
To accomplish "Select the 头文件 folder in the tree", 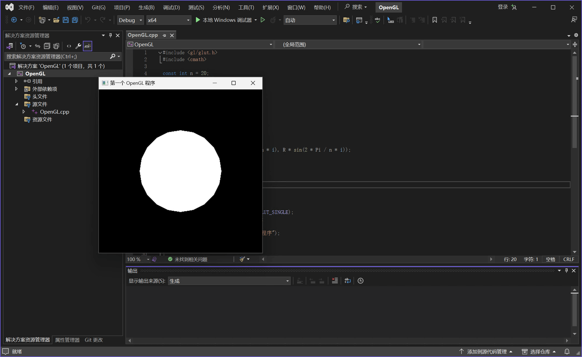I will [x=40, y=96].
